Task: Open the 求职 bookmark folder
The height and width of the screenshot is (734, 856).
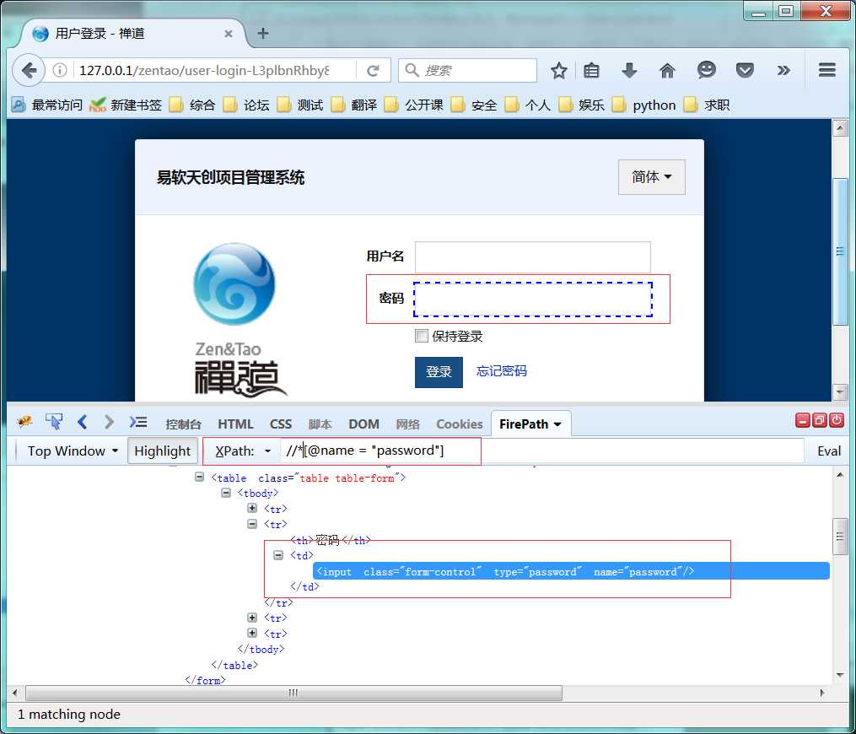Action: pyautogui.click(x=707, y=105)
